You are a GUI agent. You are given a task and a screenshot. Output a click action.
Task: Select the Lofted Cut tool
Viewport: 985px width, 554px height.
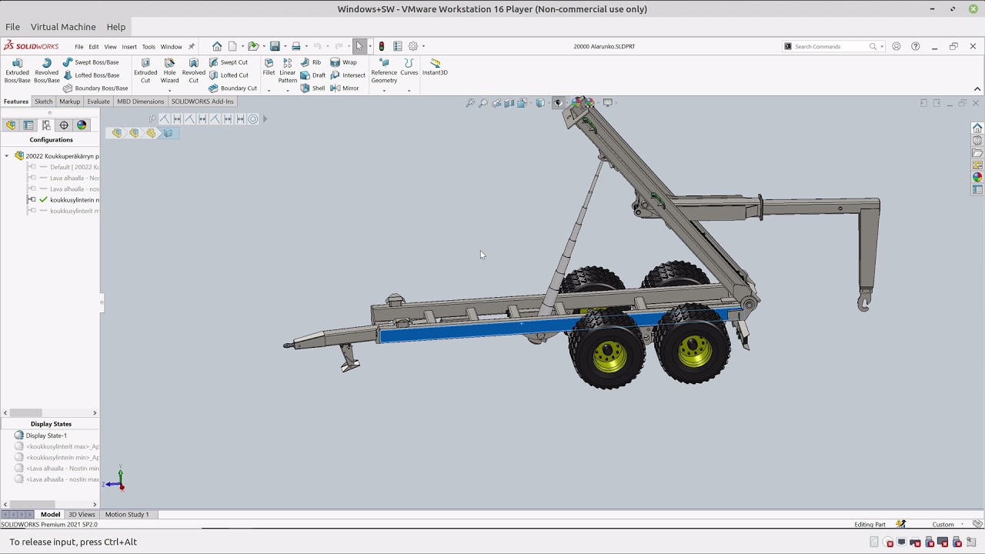tap(229, 75)
